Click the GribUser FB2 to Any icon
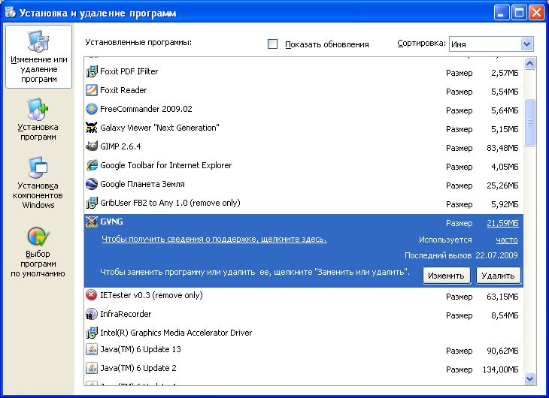 pyautogui.click(x=92, y=203)
